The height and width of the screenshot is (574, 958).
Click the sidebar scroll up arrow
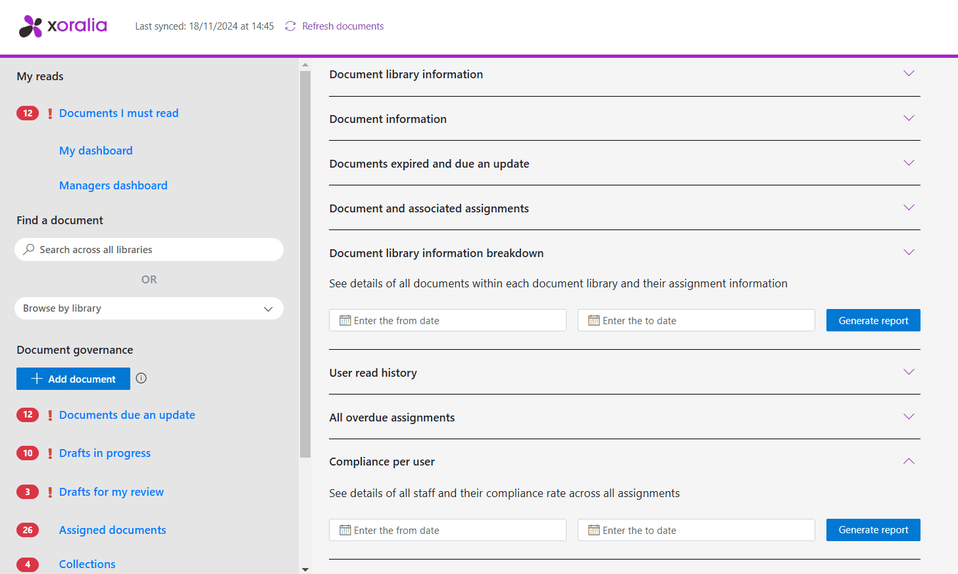(x=305, y=64)
